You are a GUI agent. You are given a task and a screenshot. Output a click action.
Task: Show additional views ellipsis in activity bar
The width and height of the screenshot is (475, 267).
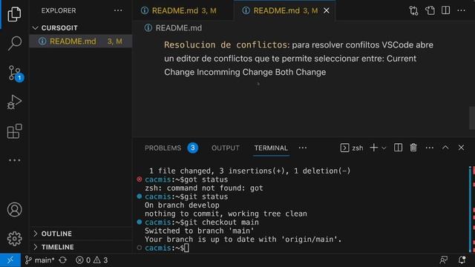[14, 160]
